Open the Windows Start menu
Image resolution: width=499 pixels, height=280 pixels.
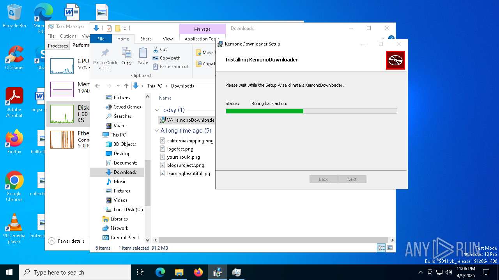point(9,272)
